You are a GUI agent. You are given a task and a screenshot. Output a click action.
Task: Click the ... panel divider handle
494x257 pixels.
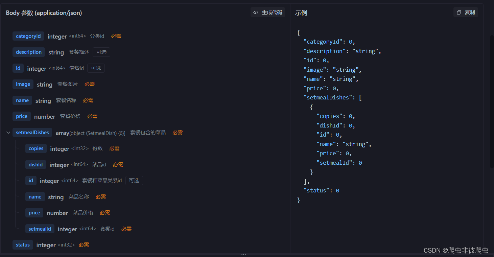244,254
